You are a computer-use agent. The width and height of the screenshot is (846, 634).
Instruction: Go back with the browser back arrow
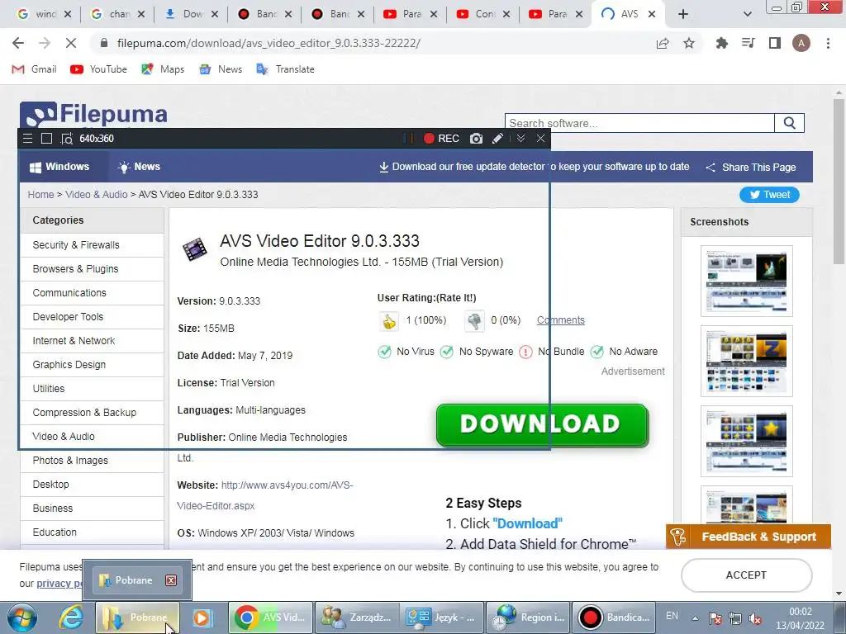click(x=18, y=43)
